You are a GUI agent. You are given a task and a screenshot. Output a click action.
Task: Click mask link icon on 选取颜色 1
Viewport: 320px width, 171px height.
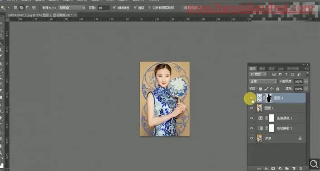[x=266, y=118]
